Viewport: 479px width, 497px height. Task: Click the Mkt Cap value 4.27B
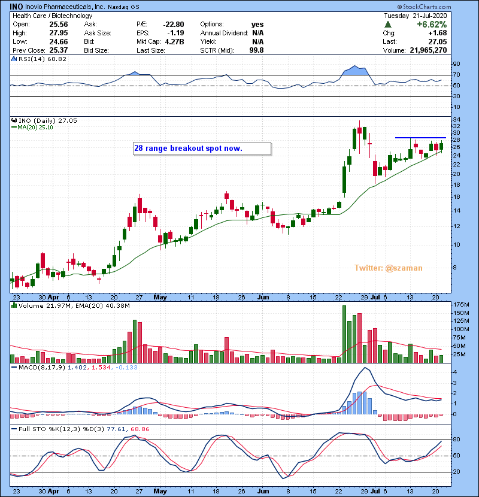point(174,41)
